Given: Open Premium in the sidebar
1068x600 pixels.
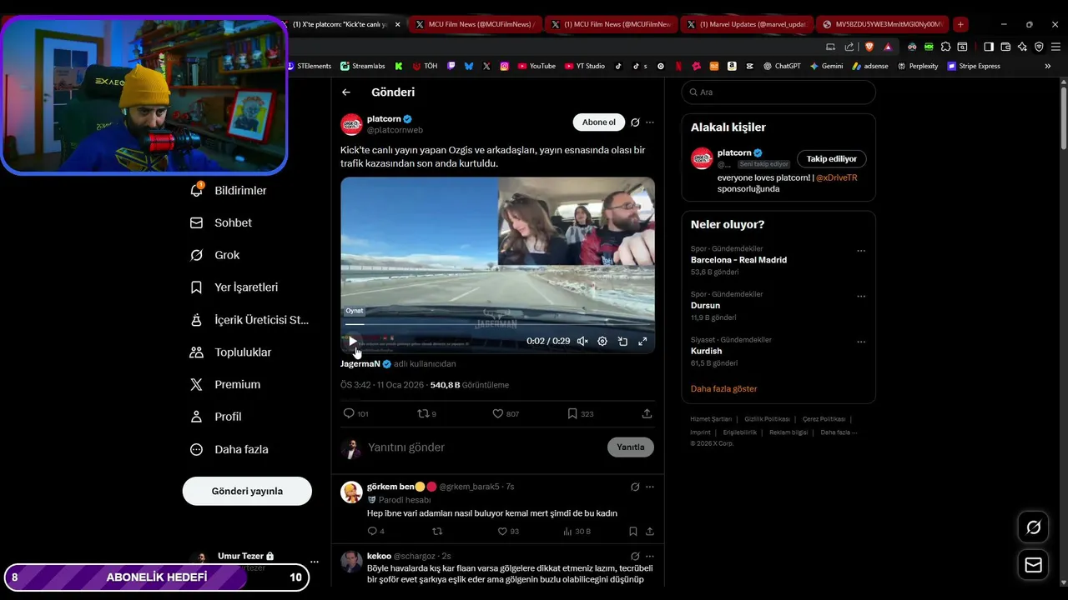Looking at the screenshot, I should 225,385.
